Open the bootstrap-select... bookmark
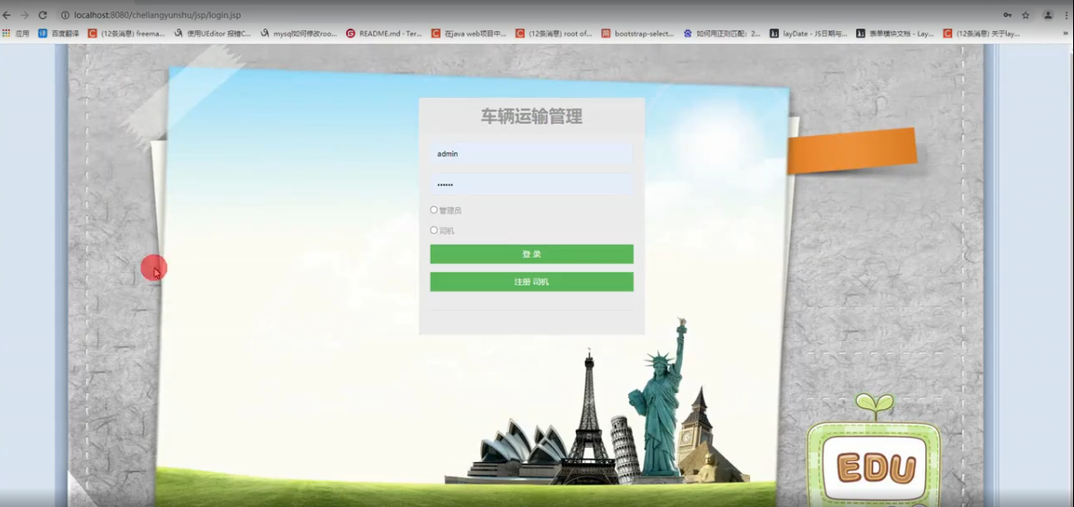 click(638, 33)
